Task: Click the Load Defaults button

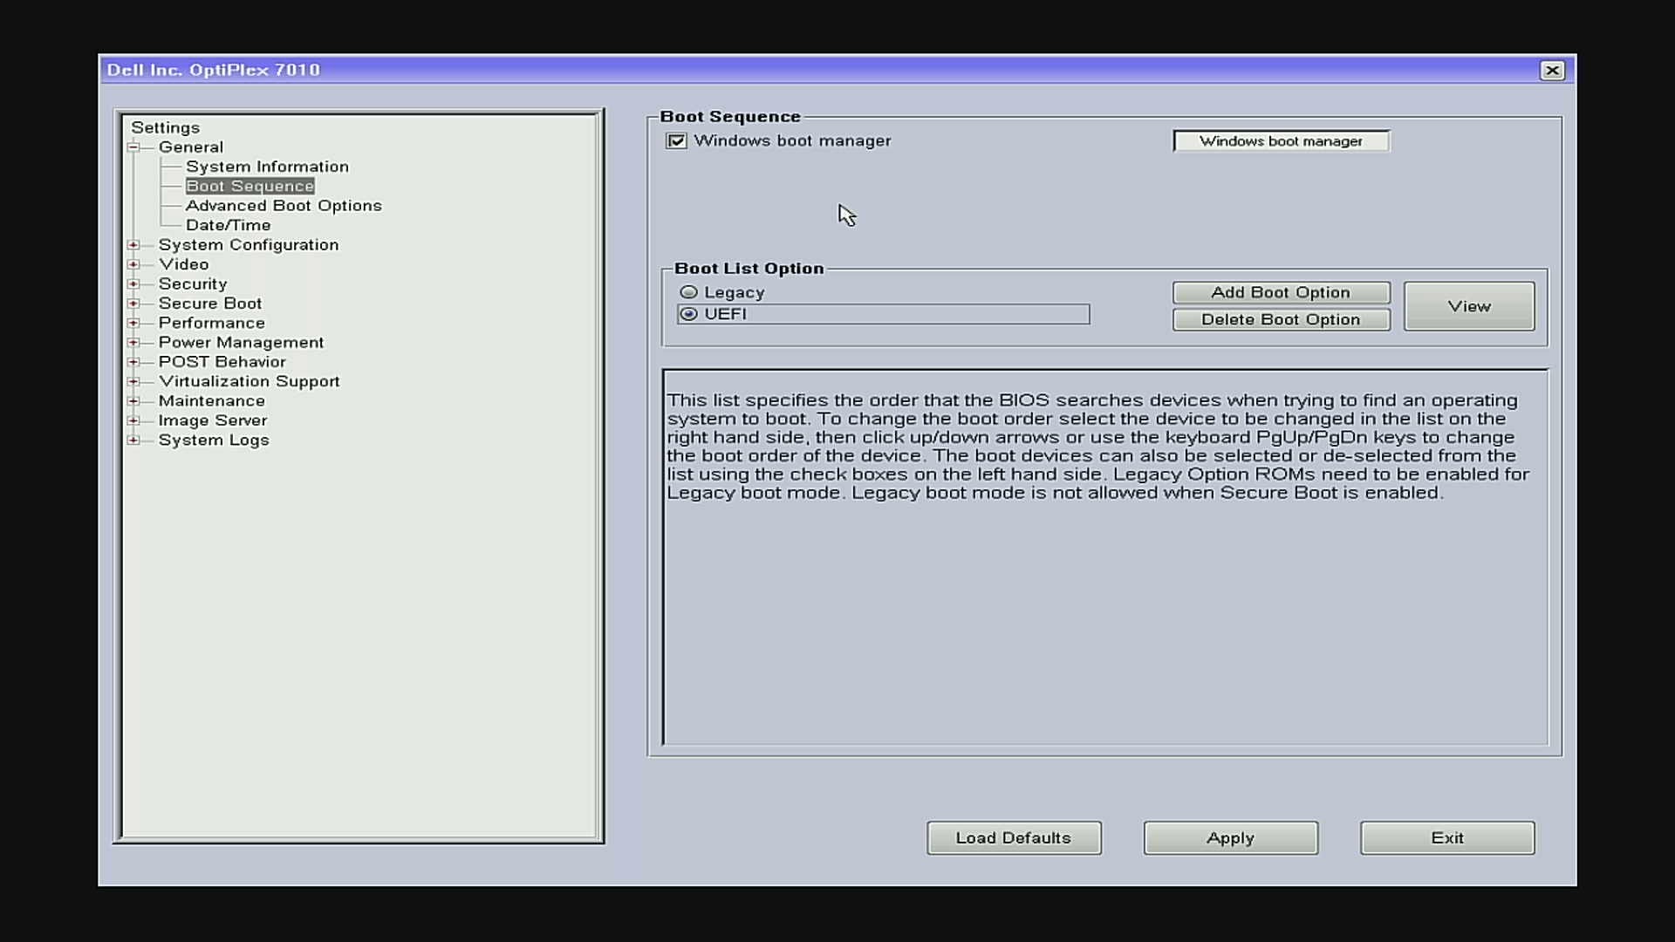Action: tap(1014, 838)
